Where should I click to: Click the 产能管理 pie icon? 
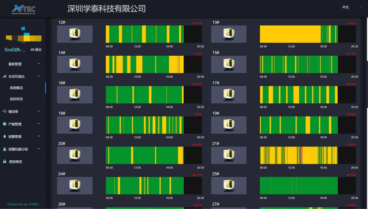pyautogui.click(x=4, y=124)
